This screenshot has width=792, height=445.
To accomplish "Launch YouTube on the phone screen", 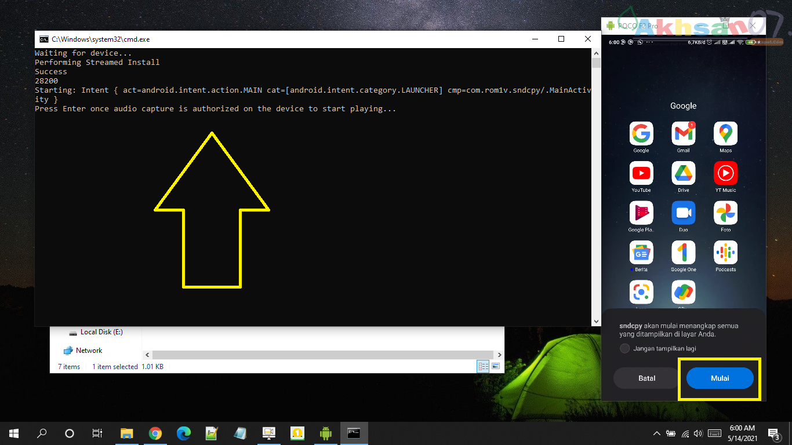I will coord(641,173).
